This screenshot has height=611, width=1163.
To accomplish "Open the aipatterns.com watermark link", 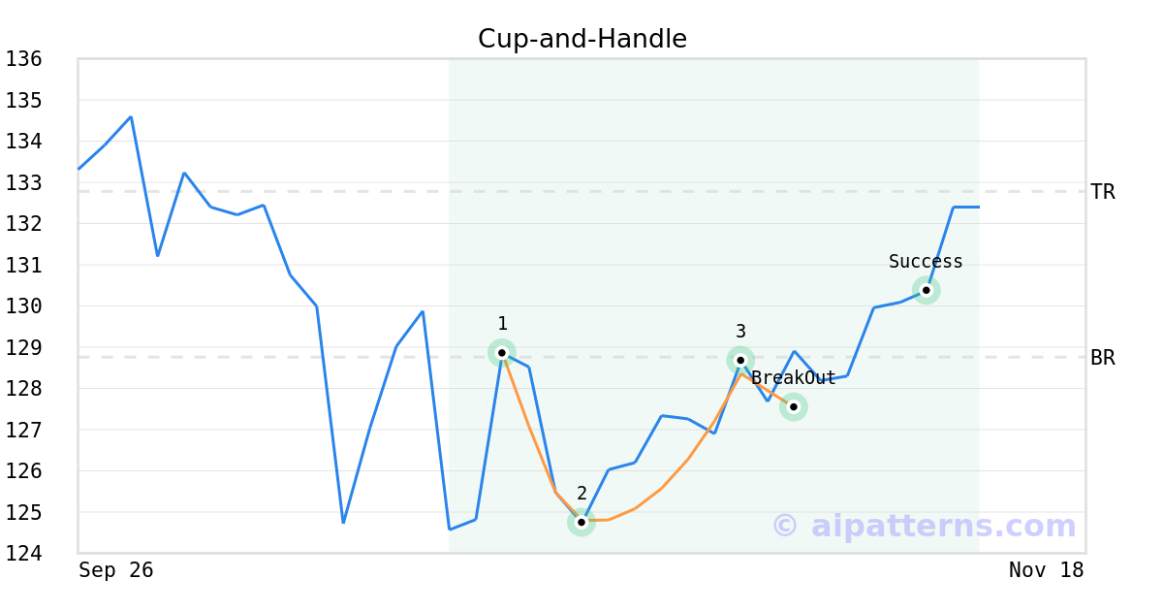I will point(924,526).
